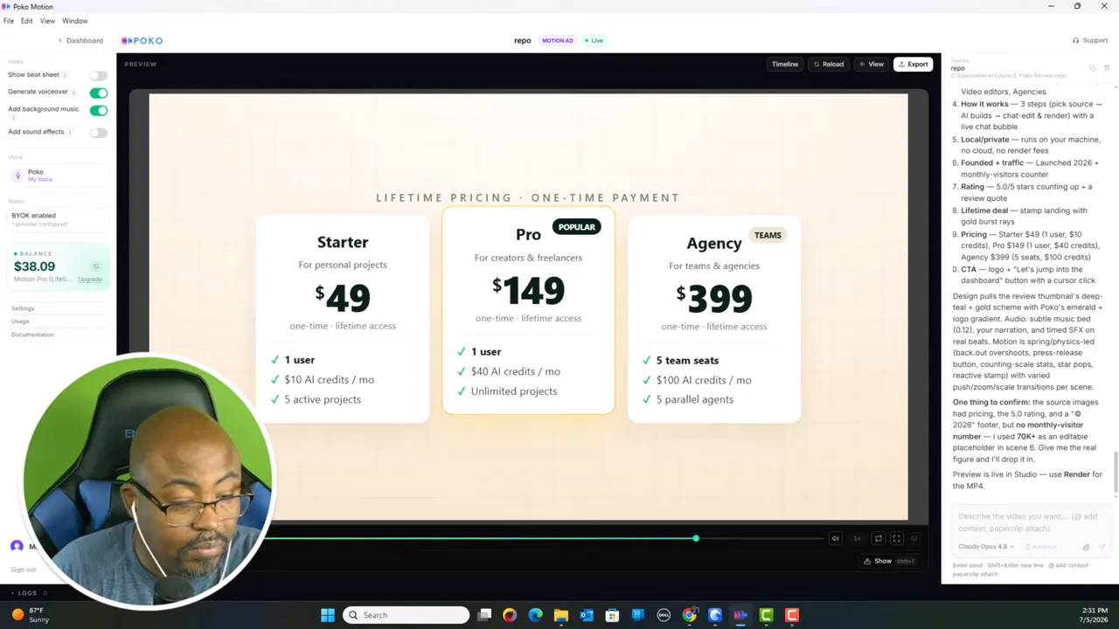Disable Add background music switch
Image resolution: width=1119 pixels, height=629 pixels.
[99, 110]
